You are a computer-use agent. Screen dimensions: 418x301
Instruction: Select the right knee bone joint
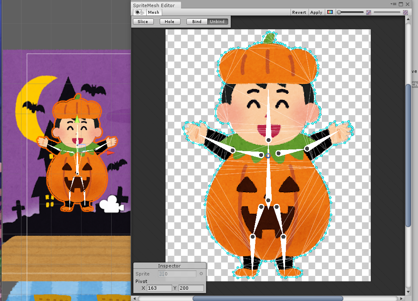283,237
